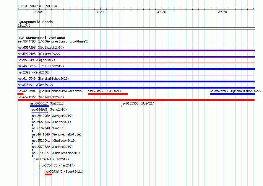Select the blue bar under nsv6050617
Viewport: 263px width, 186px height.
point(39,106)
